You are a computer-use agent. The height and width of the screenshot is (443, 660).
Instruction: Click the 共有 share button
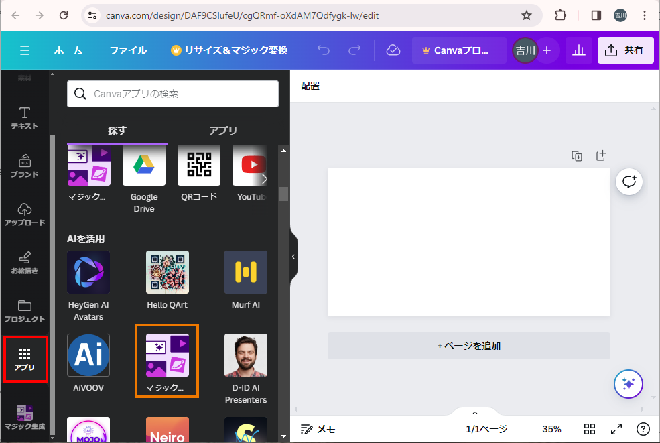click(x=624, y=50)
